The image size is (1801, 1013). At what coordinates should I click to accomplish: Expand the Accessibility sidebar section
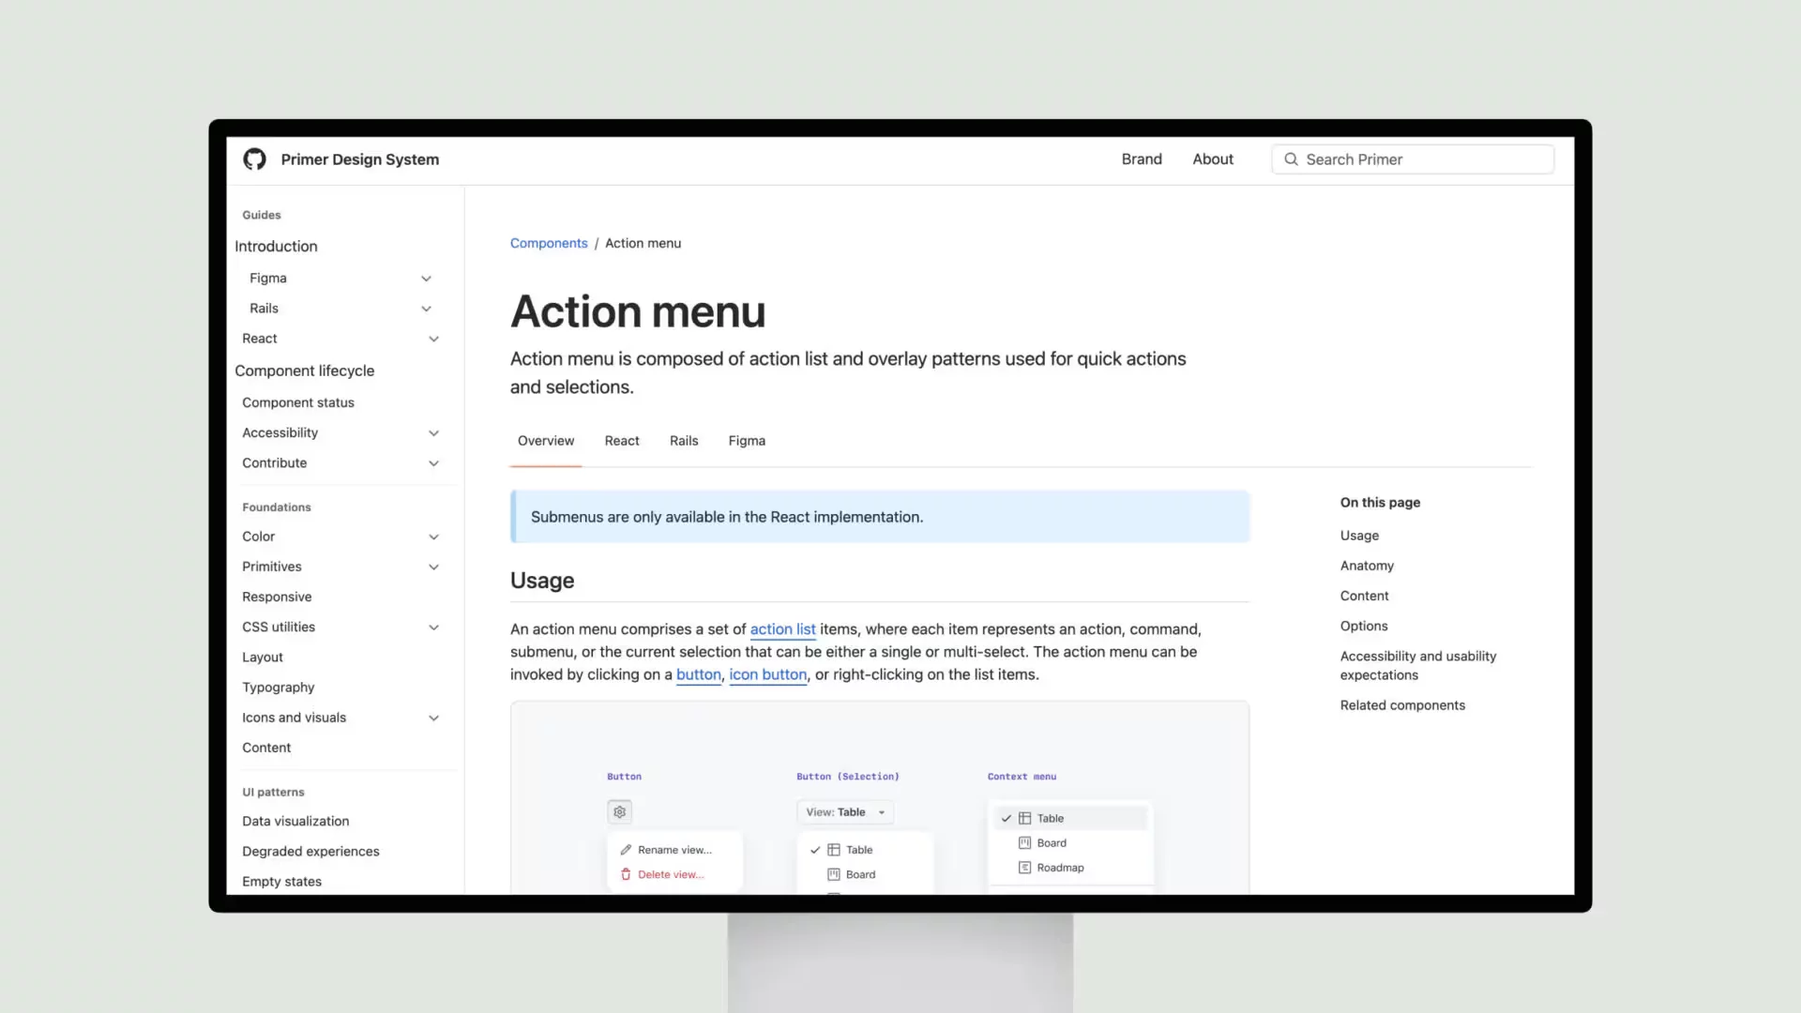[433, 433]
